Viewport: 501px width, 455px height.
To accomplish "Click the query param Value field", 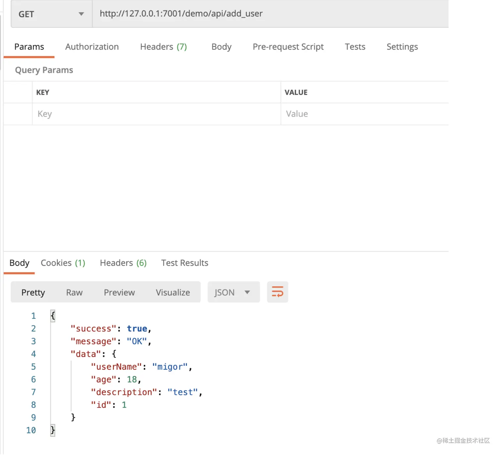I will pyautogui.click(x=364, y=114).
